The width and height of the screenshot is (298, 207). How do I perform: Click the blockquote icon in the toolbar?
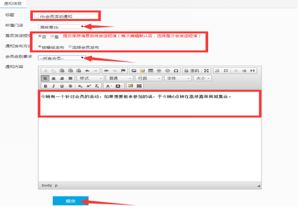click(x=252, y=71)
